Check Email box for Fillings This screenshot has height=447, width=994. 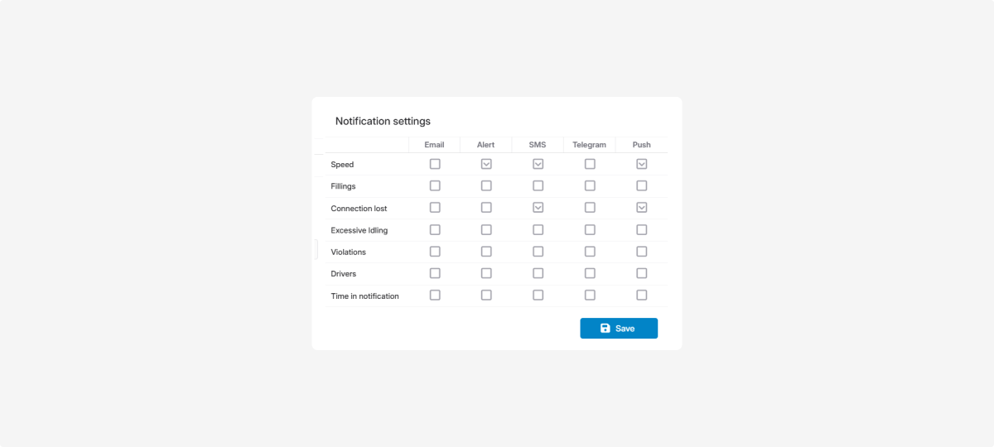point(435,185)
